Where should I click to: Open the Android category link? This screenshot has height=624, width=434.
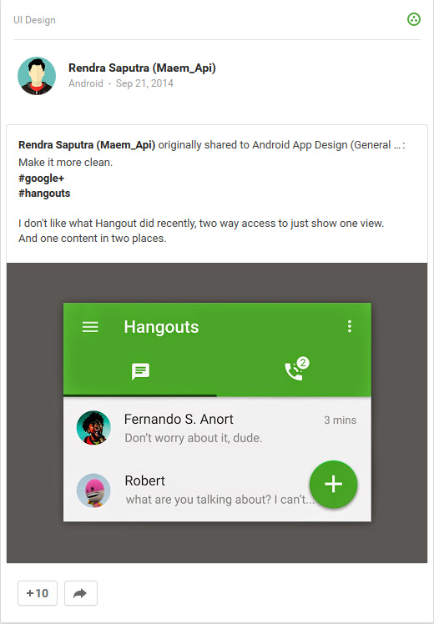pos(86,83)
